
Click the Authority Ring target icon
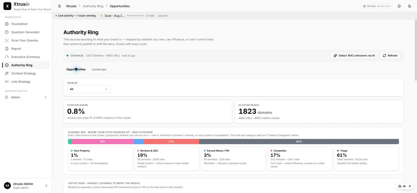pyautogui.click(x=7, y=65)
